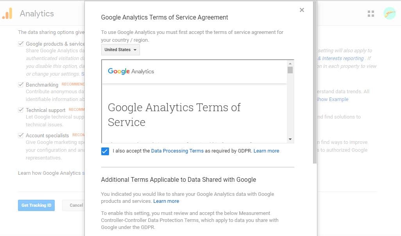401x236 pixels.
Task: Open the Data Processing Terms link
Action: [x=177, y=151]
